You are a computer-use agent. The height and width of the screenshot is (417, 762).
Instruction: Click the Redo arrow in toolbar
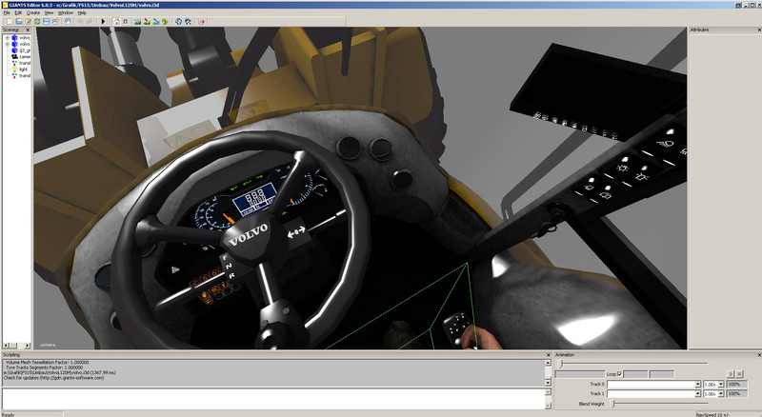90,21
